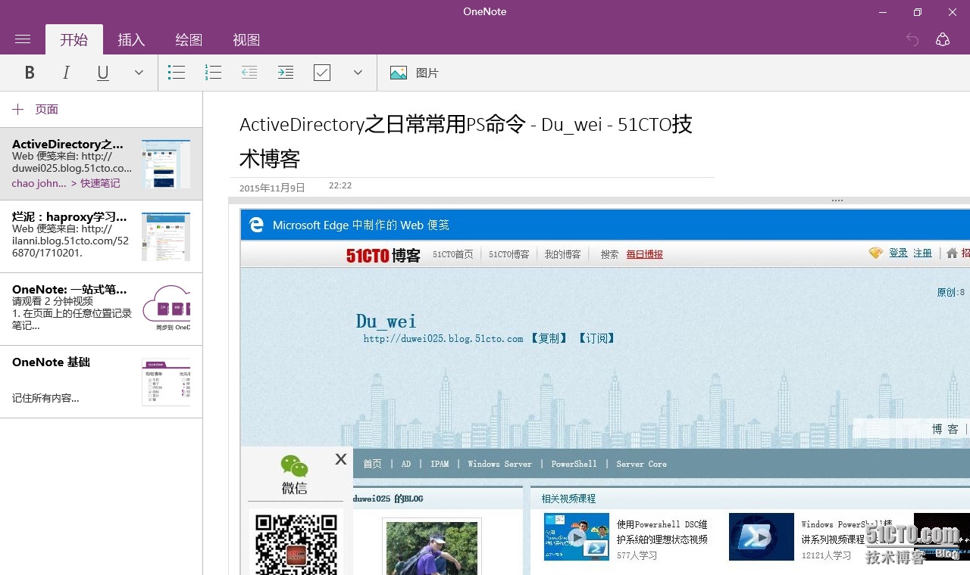The width and height of the screenshot is (970, 575).
Task: Click the page title text field
Action: pyautogui.click(x=472, y=141)
